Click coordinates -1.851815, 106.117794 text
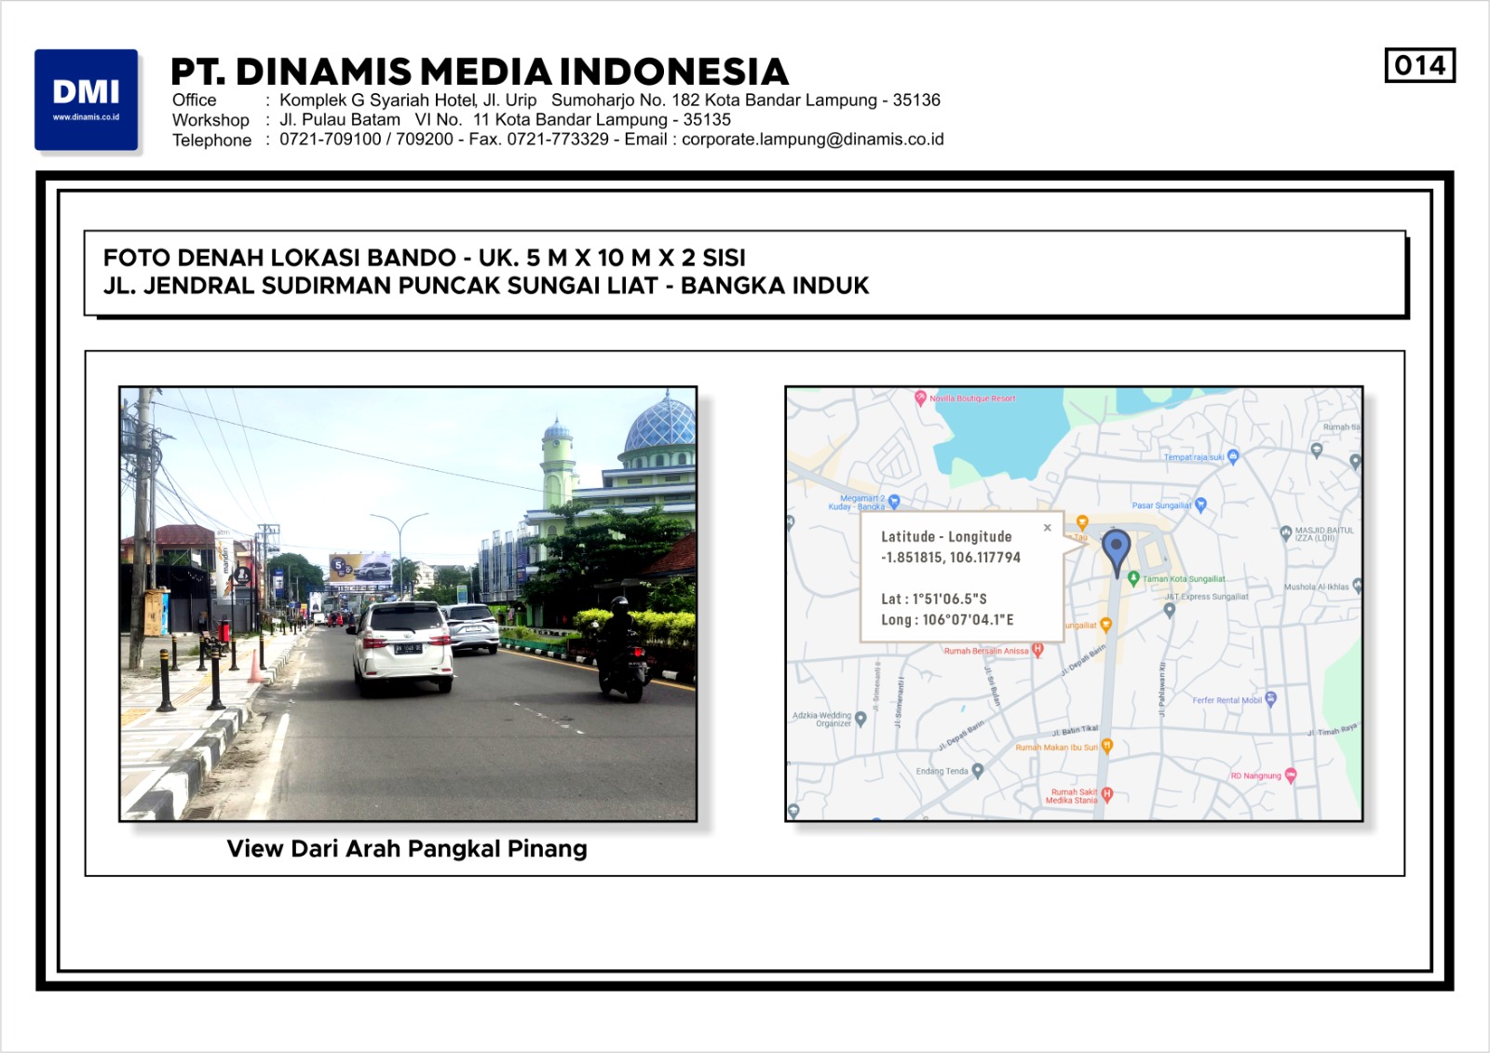1490x1053 pixels. tap(951, 558)
